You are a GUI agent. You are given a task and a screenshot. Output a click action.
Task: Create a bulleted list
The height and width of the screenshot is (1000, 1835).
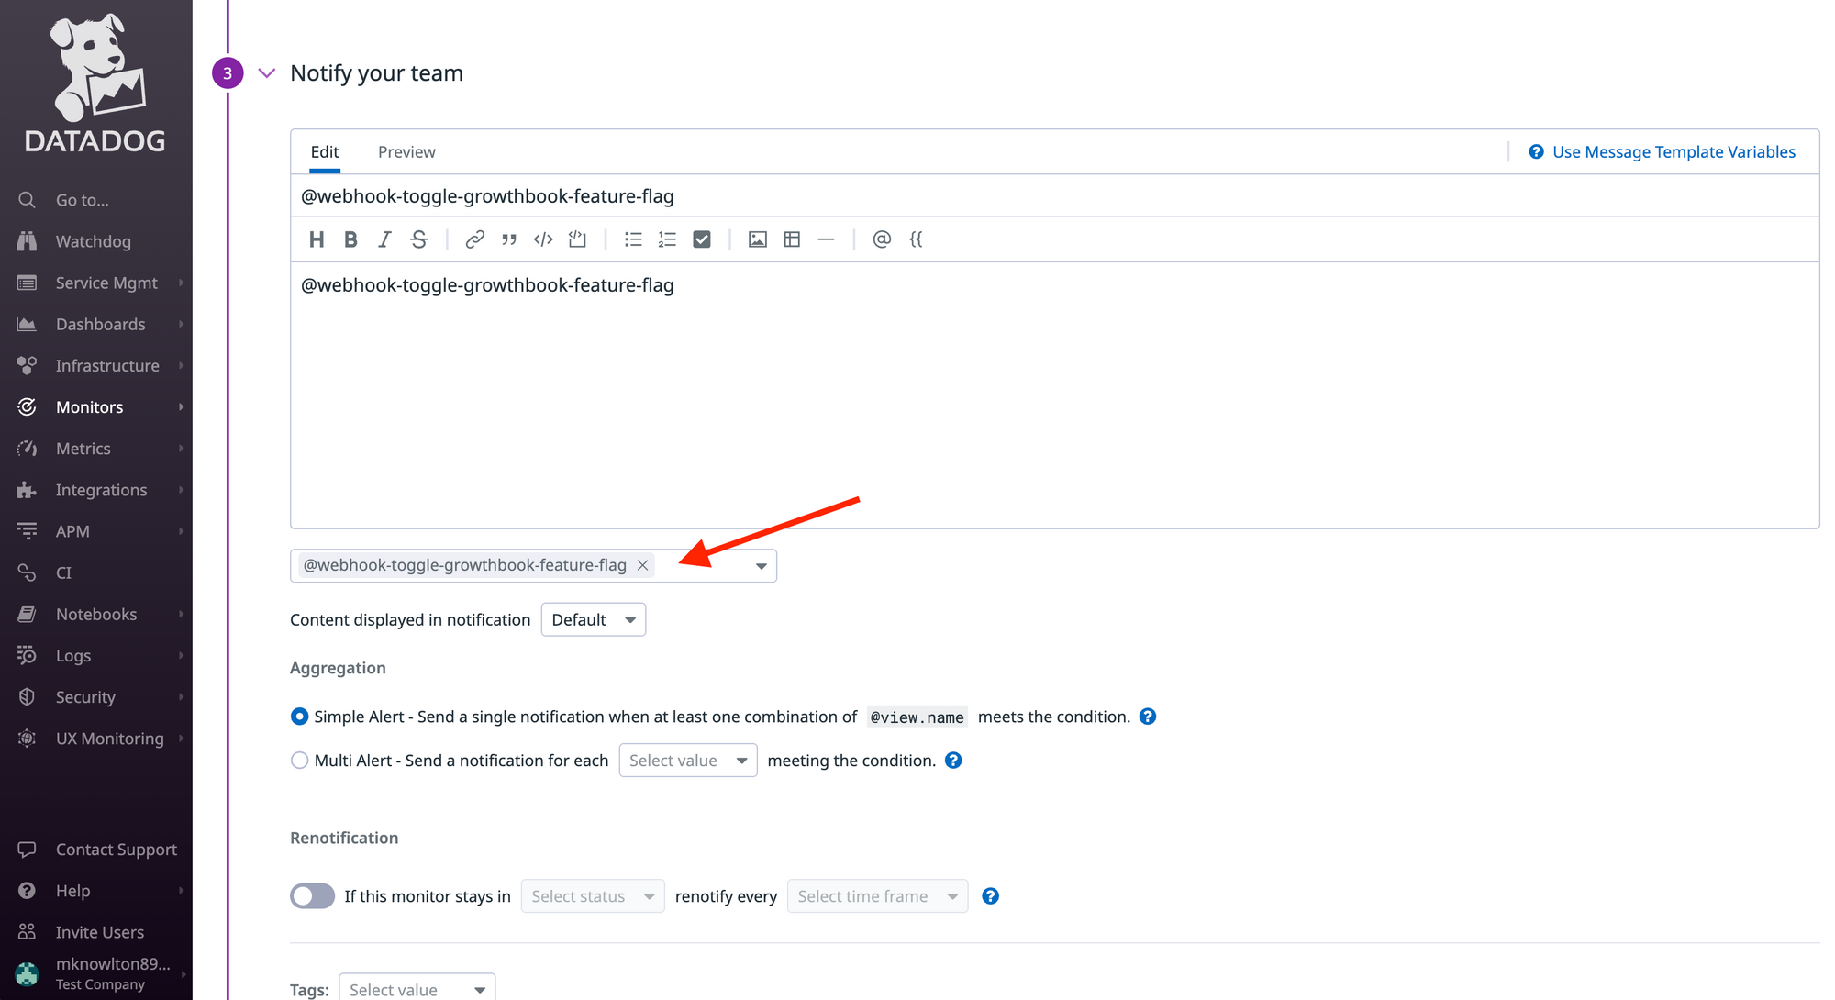tap(633, 239)
